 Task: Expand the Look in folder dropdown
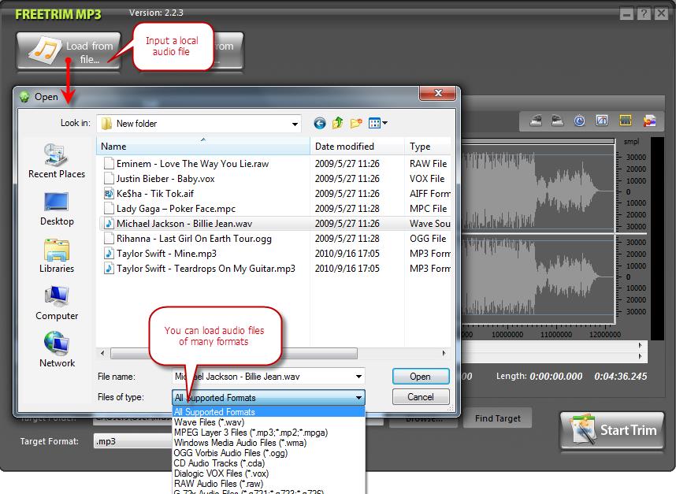point(295,124)
